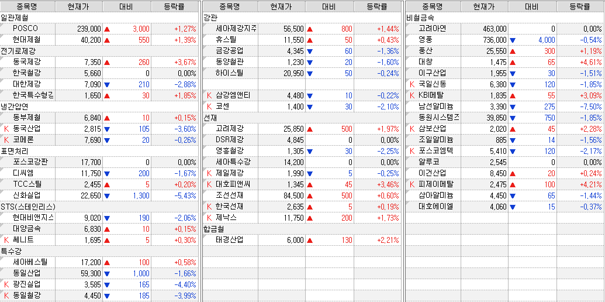Image resolution: width=605 pixels, height=302 pixels.
Task: Select 금강공업 in the middle table
Action: (x=230, y=50)
